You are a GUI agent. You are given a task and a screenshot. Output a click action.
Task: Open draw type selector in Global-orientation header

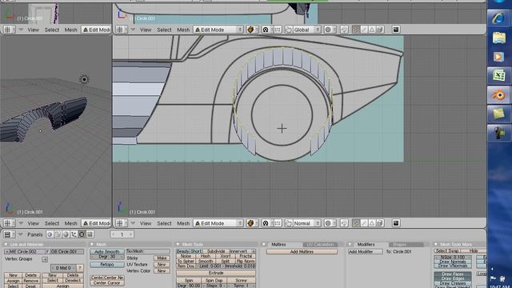[252, 30]
